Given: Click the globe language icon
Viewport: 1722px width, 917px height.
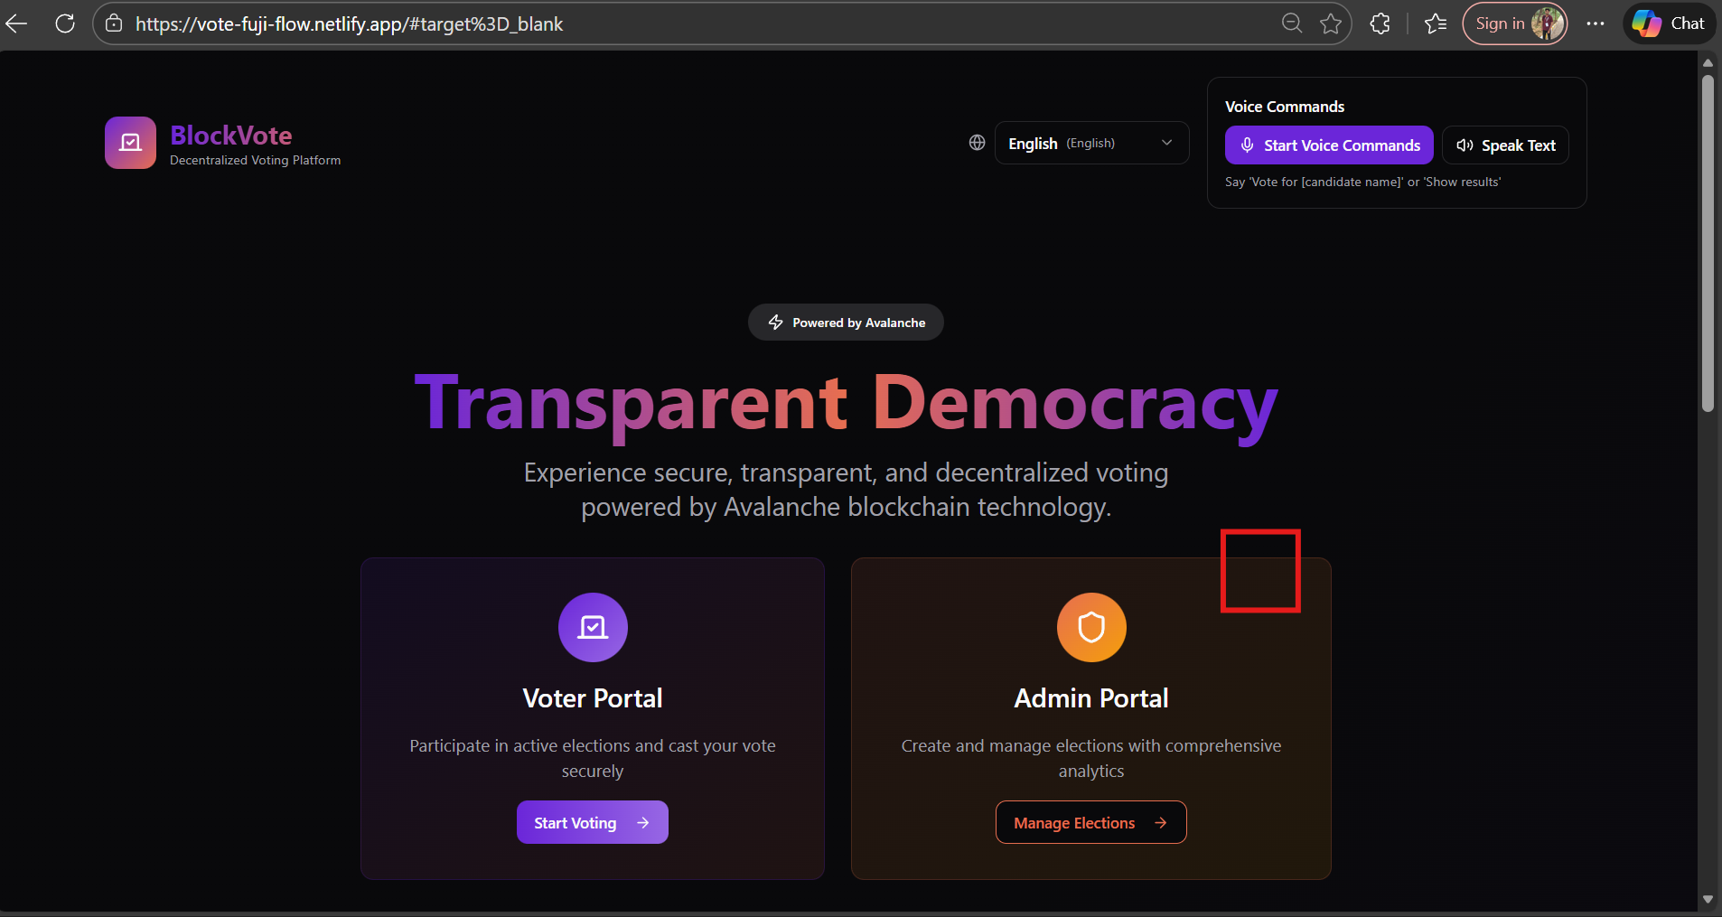Looking at the screenshot, I should (x=977, y=143).
